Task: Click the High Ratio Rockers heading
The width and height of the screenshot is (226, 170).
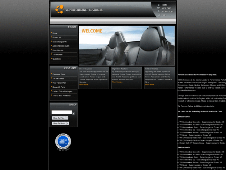Action: pyautogui.click(x=120, y=69)
